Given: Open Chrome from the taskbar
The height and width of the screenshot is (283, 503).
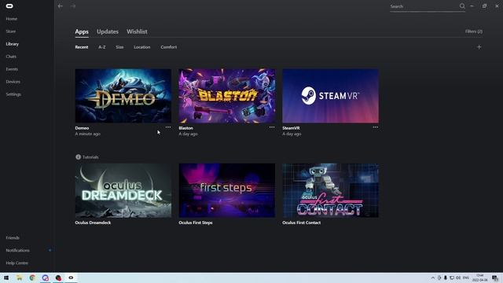Looking at the screenshot, I should [x=32, y=277].
